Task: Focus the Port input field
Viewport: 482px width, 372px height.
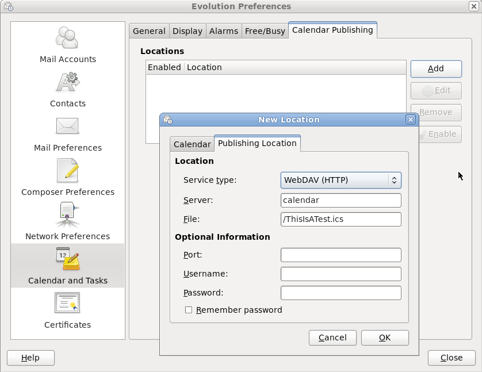Action: pyautogui.click(x=341, y=255)
